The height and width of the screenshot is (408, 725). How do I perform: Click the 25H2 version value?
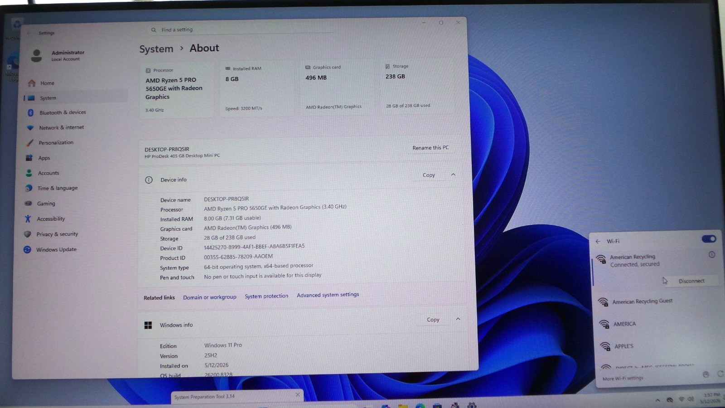pos(211,355)
